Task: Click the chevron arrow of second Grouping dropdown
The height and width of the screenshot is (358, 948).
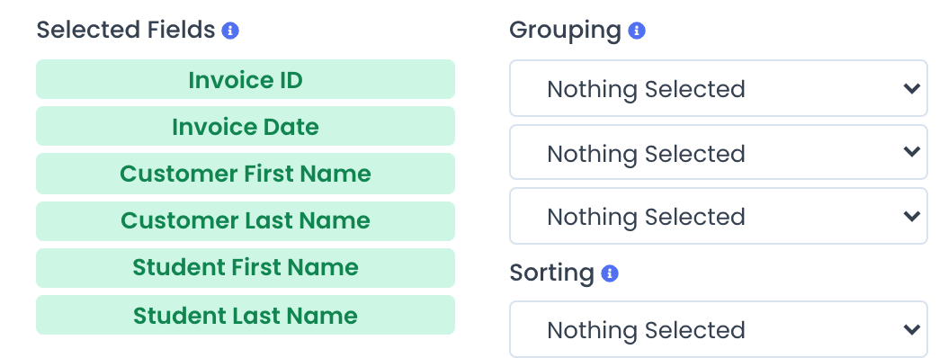Action: point(912,152)
